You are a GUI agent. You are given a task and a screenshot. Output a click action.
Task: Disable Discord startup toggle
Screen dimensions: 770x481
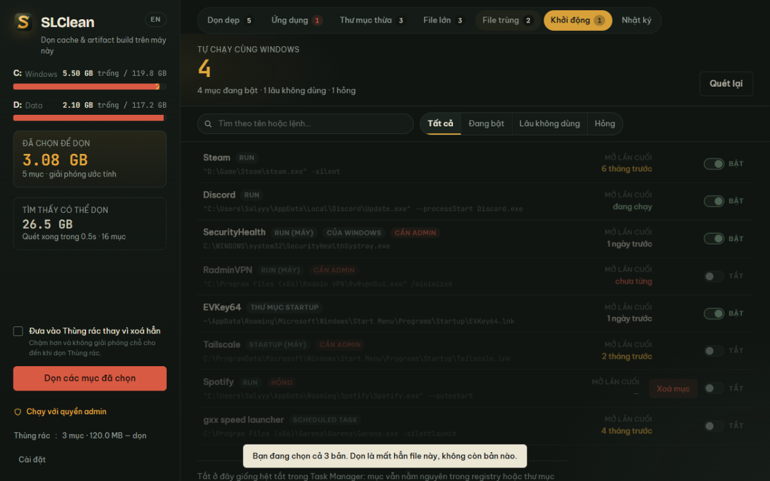714,201
